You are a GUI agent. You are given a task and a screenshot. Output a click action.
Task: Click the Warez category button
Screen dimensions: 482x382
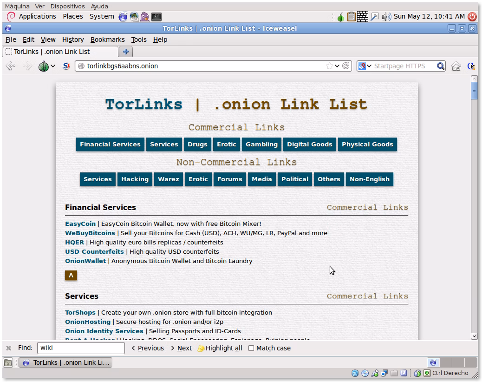pyautogui.click(x=169, y=179)
